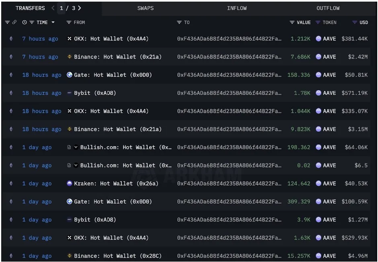Viewport: 378px width, 262px height.
Task: Open Kraken: Hot Wallet (0x26a) link
Action: click(116, 184)
